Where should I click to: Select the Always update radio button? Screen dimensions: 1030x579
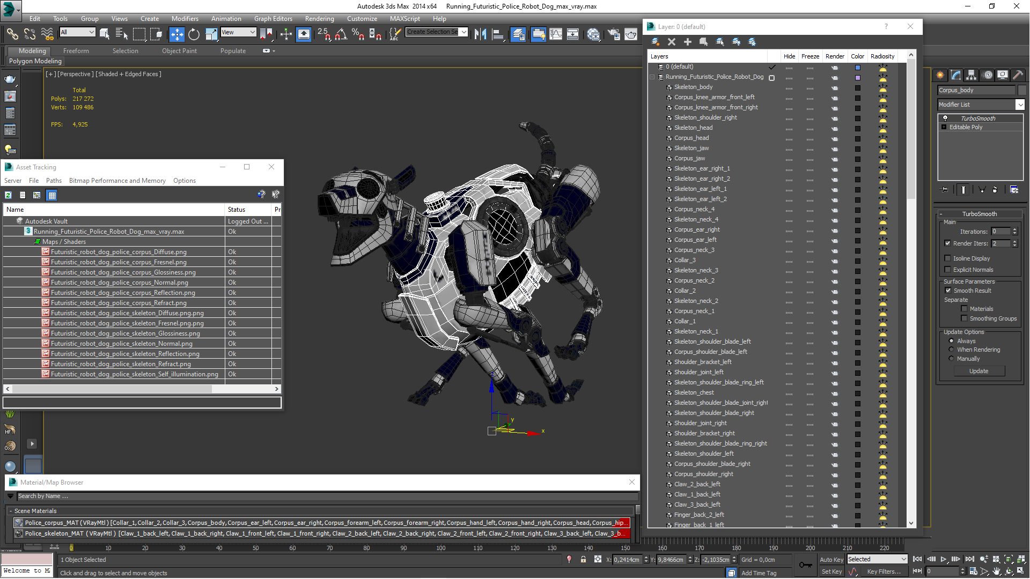click(x=951, y=341)
